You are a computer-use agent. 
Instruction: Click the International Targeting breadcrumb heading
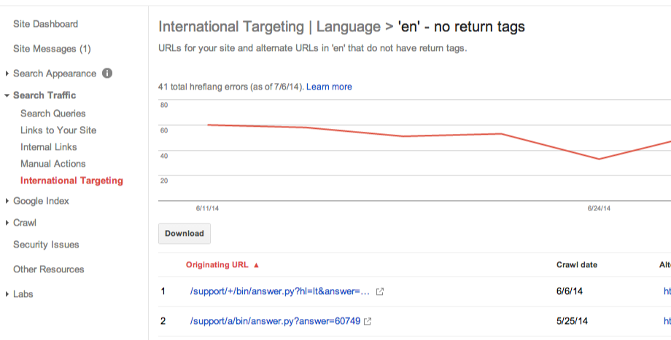(230, 27)
